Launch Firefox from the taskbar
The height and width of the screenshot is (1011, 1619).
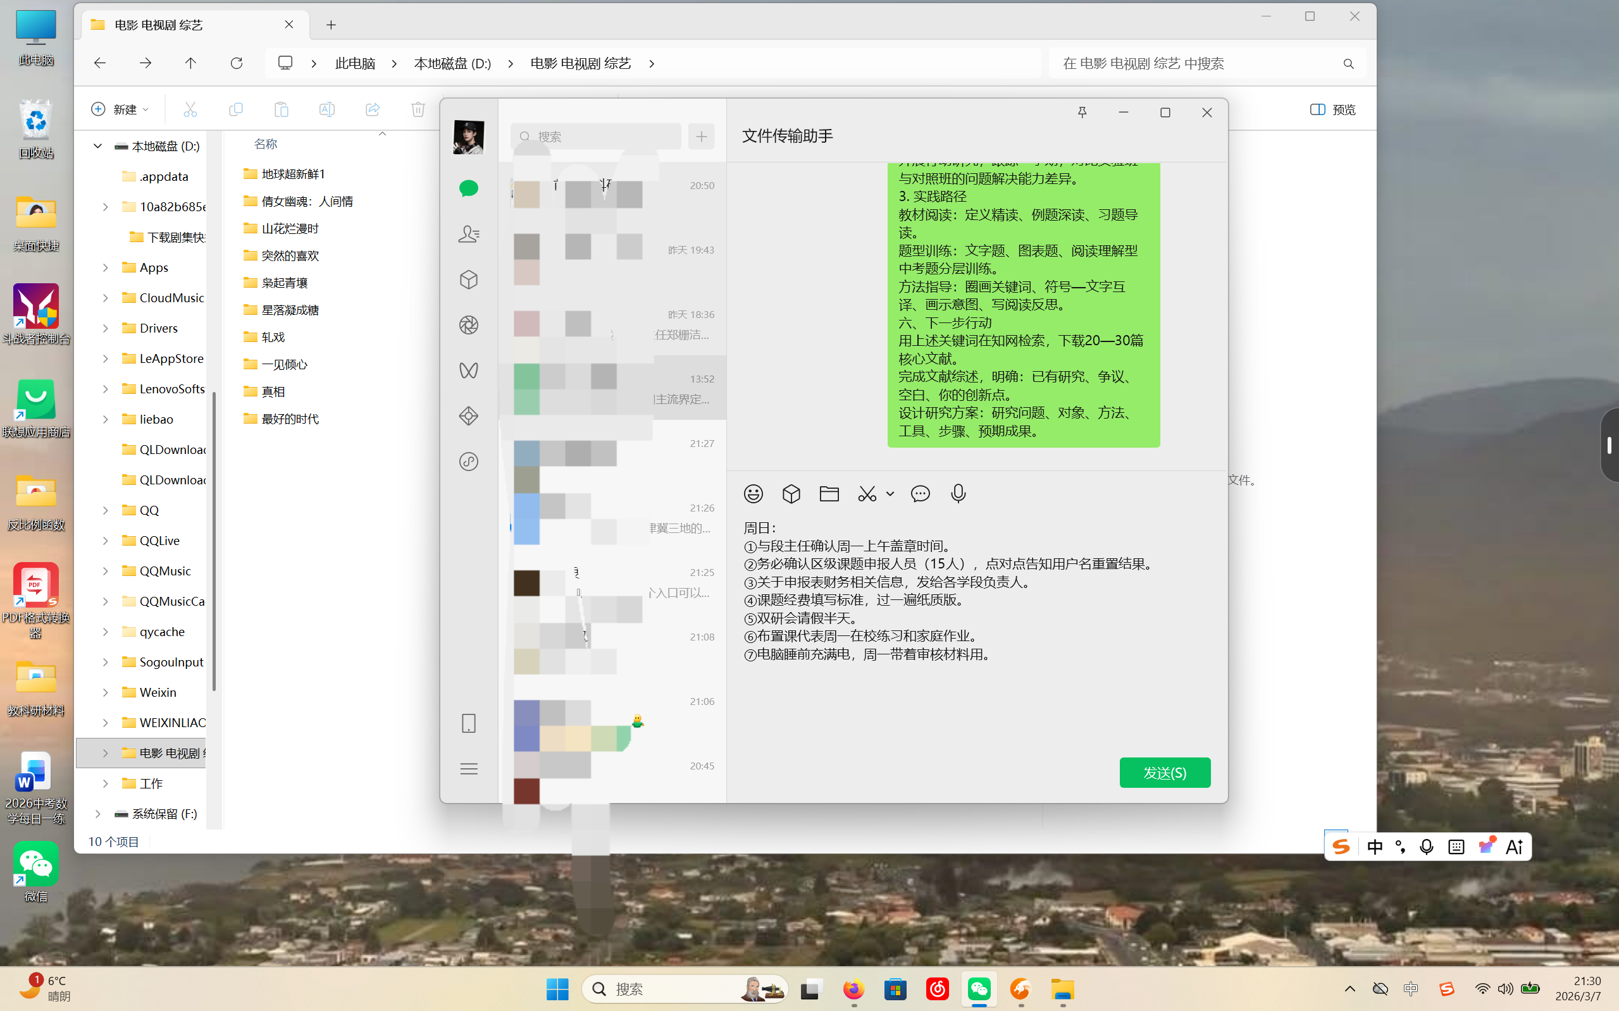pos(852,988)
